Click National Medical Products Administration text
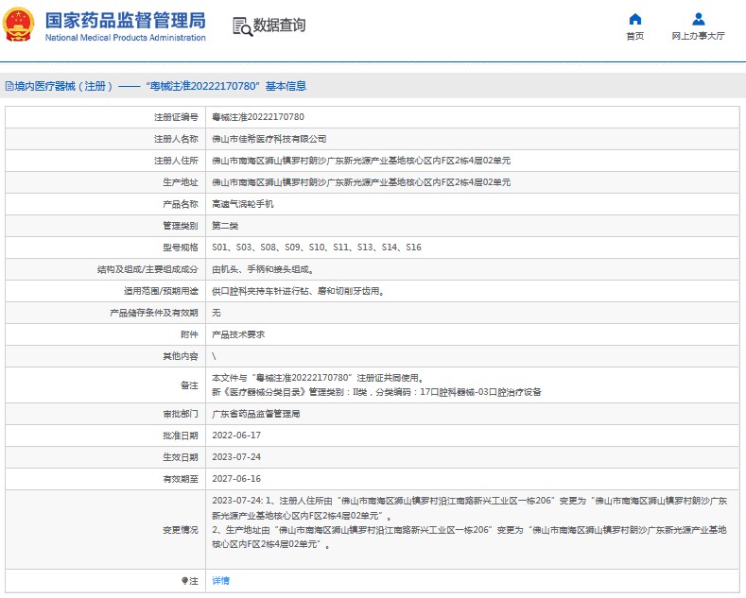746x598 pixels. (126, 38)
